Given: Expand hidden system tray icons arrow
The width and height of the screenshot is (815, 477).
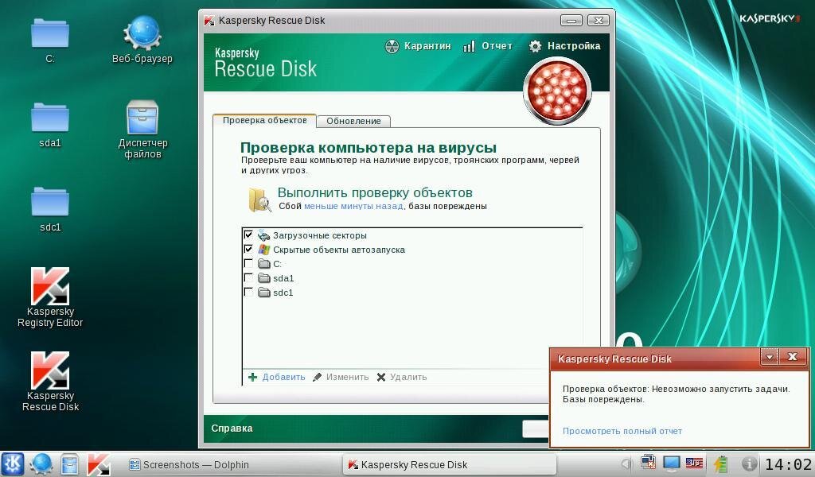Looking at the screenshot, I should [x=626, y=464].
